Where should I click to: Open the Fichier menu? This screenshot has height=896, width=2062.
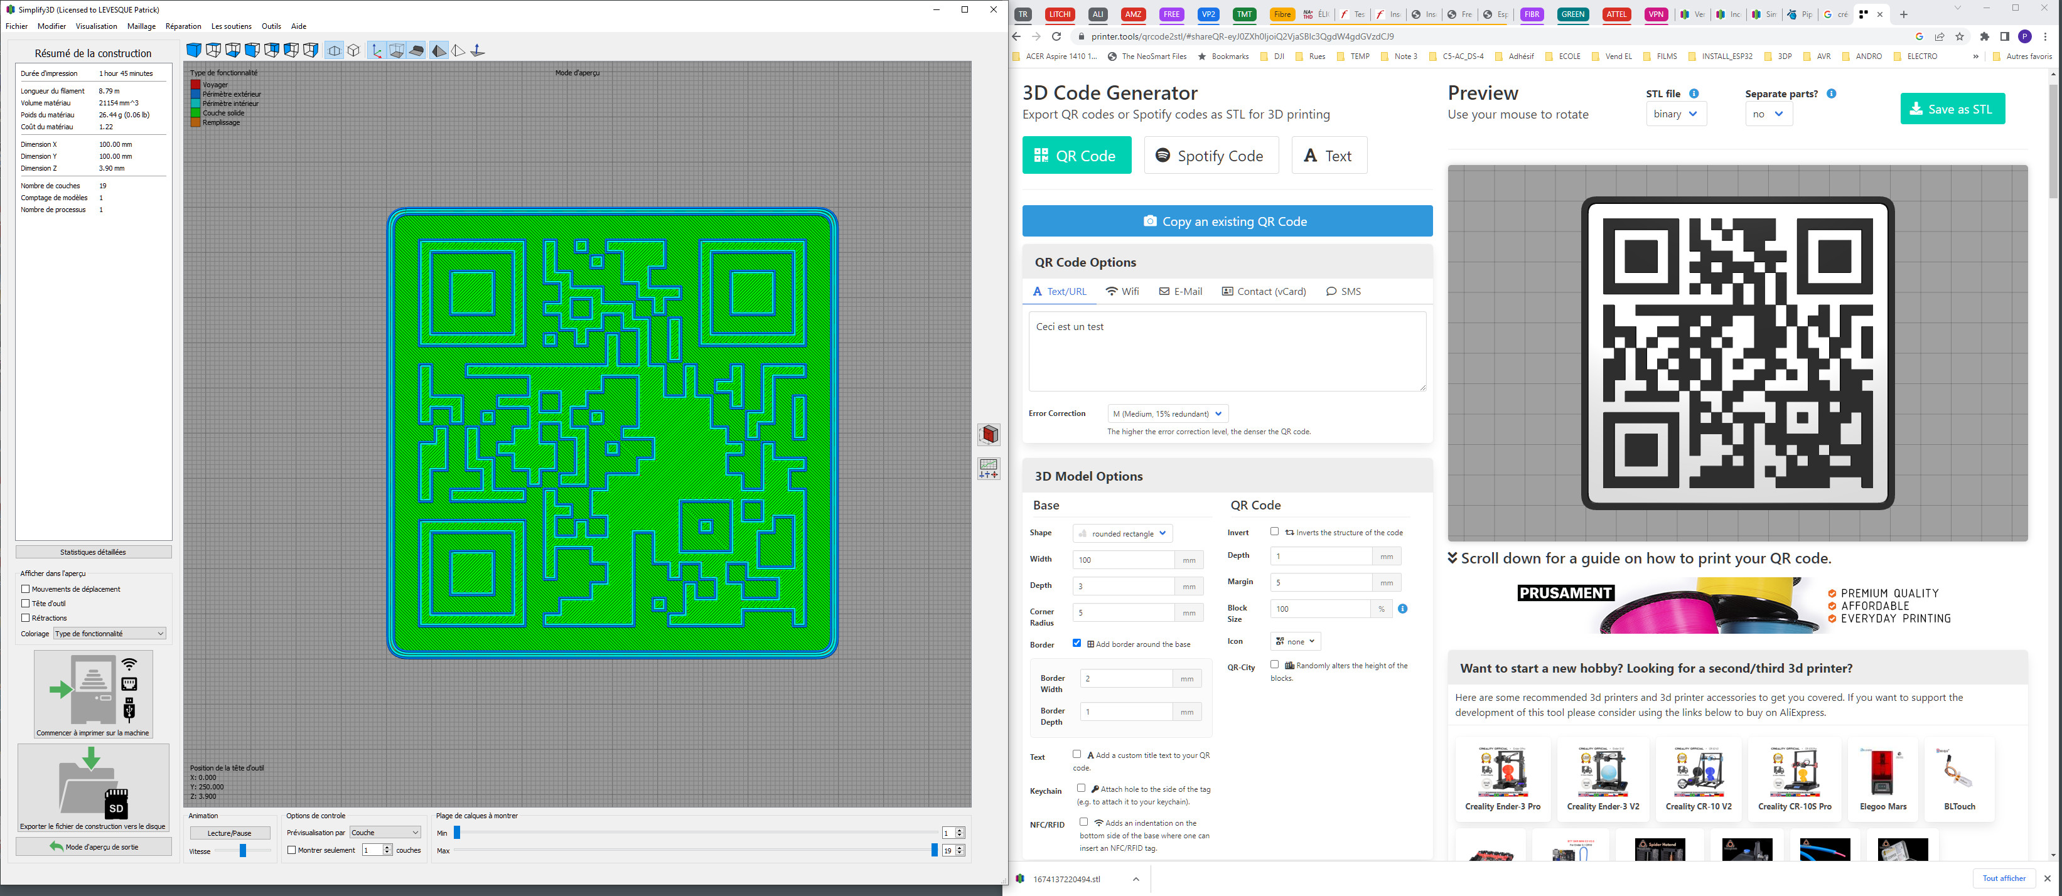[x=17, y=26]
